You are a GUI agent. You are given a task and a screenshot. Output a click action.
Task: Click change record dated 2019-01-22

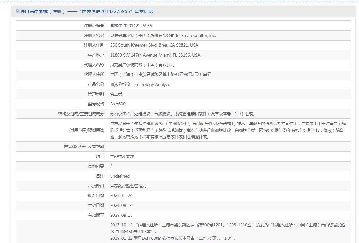point(173,238)
